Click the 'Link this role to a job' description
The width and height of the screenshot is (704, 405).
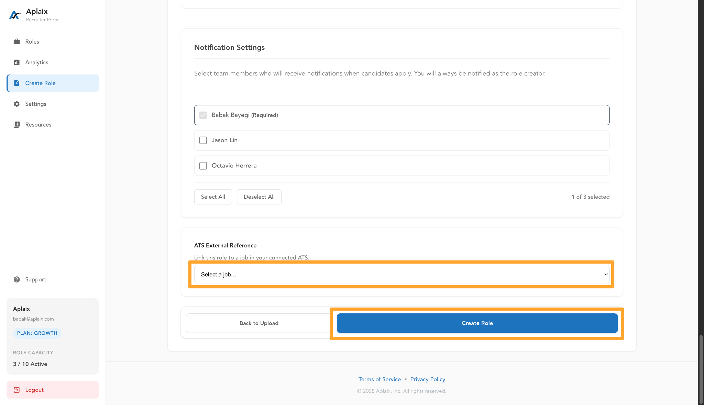coord(252,257)
